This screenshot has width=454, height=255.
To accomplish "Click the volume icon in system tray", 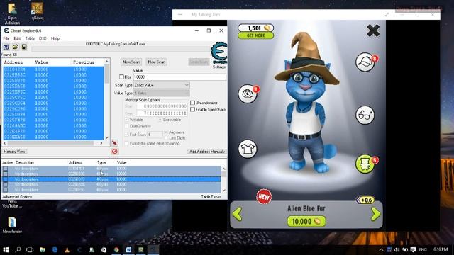I will [397, 249].
